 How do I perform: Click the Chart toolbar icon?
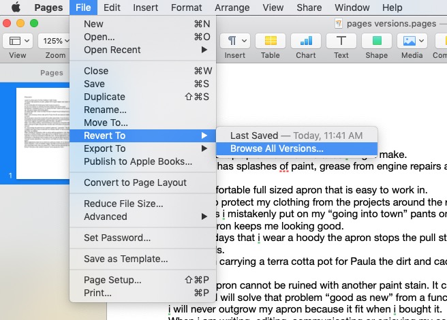tap(305, 41)
